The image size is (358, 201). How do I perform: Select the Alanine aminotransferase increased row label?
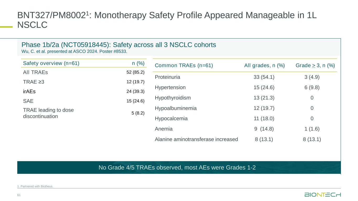point(196,139)
